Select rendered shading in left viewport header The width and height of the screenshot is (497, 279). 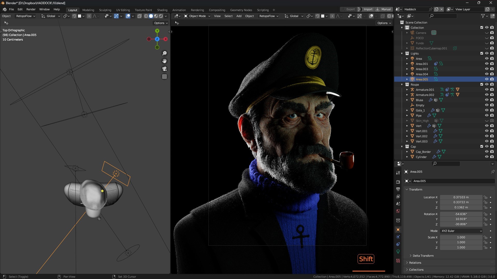coord(161,16)
